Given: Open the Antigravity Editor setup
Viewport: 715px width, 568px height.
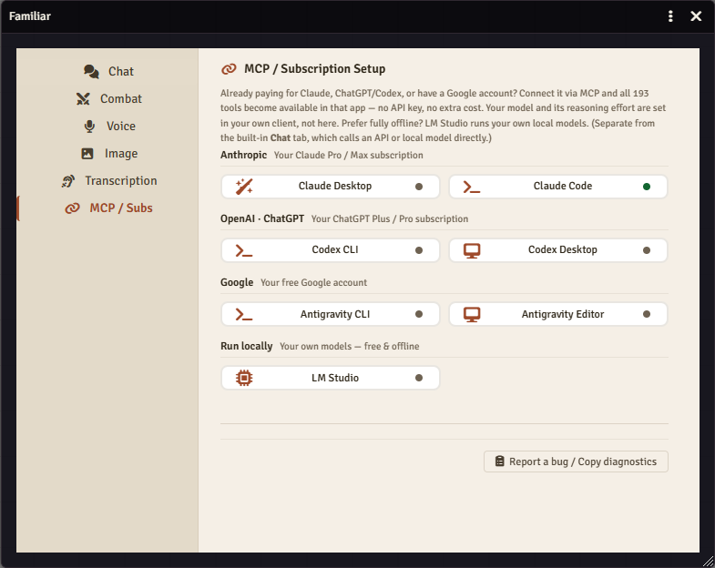Looking at the screenshot, I should coord(558,314).
